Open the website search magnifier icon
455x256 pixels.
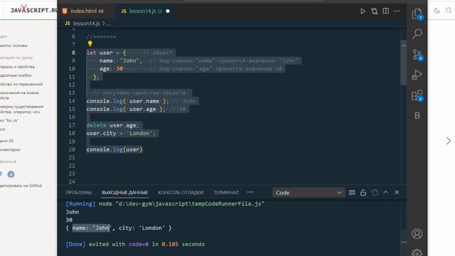[449, 11]
